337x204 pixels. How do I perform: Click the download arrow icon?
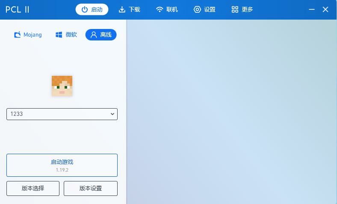coord(122,9)
